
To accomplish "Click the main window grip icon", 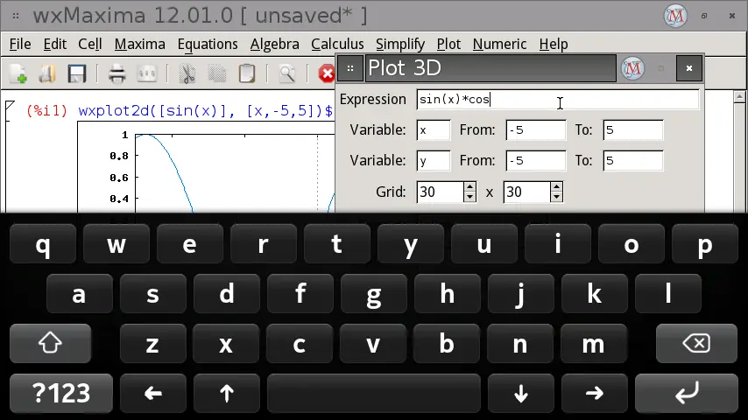I will tap(16, 16).
